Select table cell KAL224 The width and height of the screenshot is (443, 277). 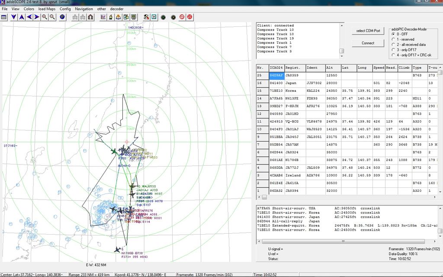(315, 91)
